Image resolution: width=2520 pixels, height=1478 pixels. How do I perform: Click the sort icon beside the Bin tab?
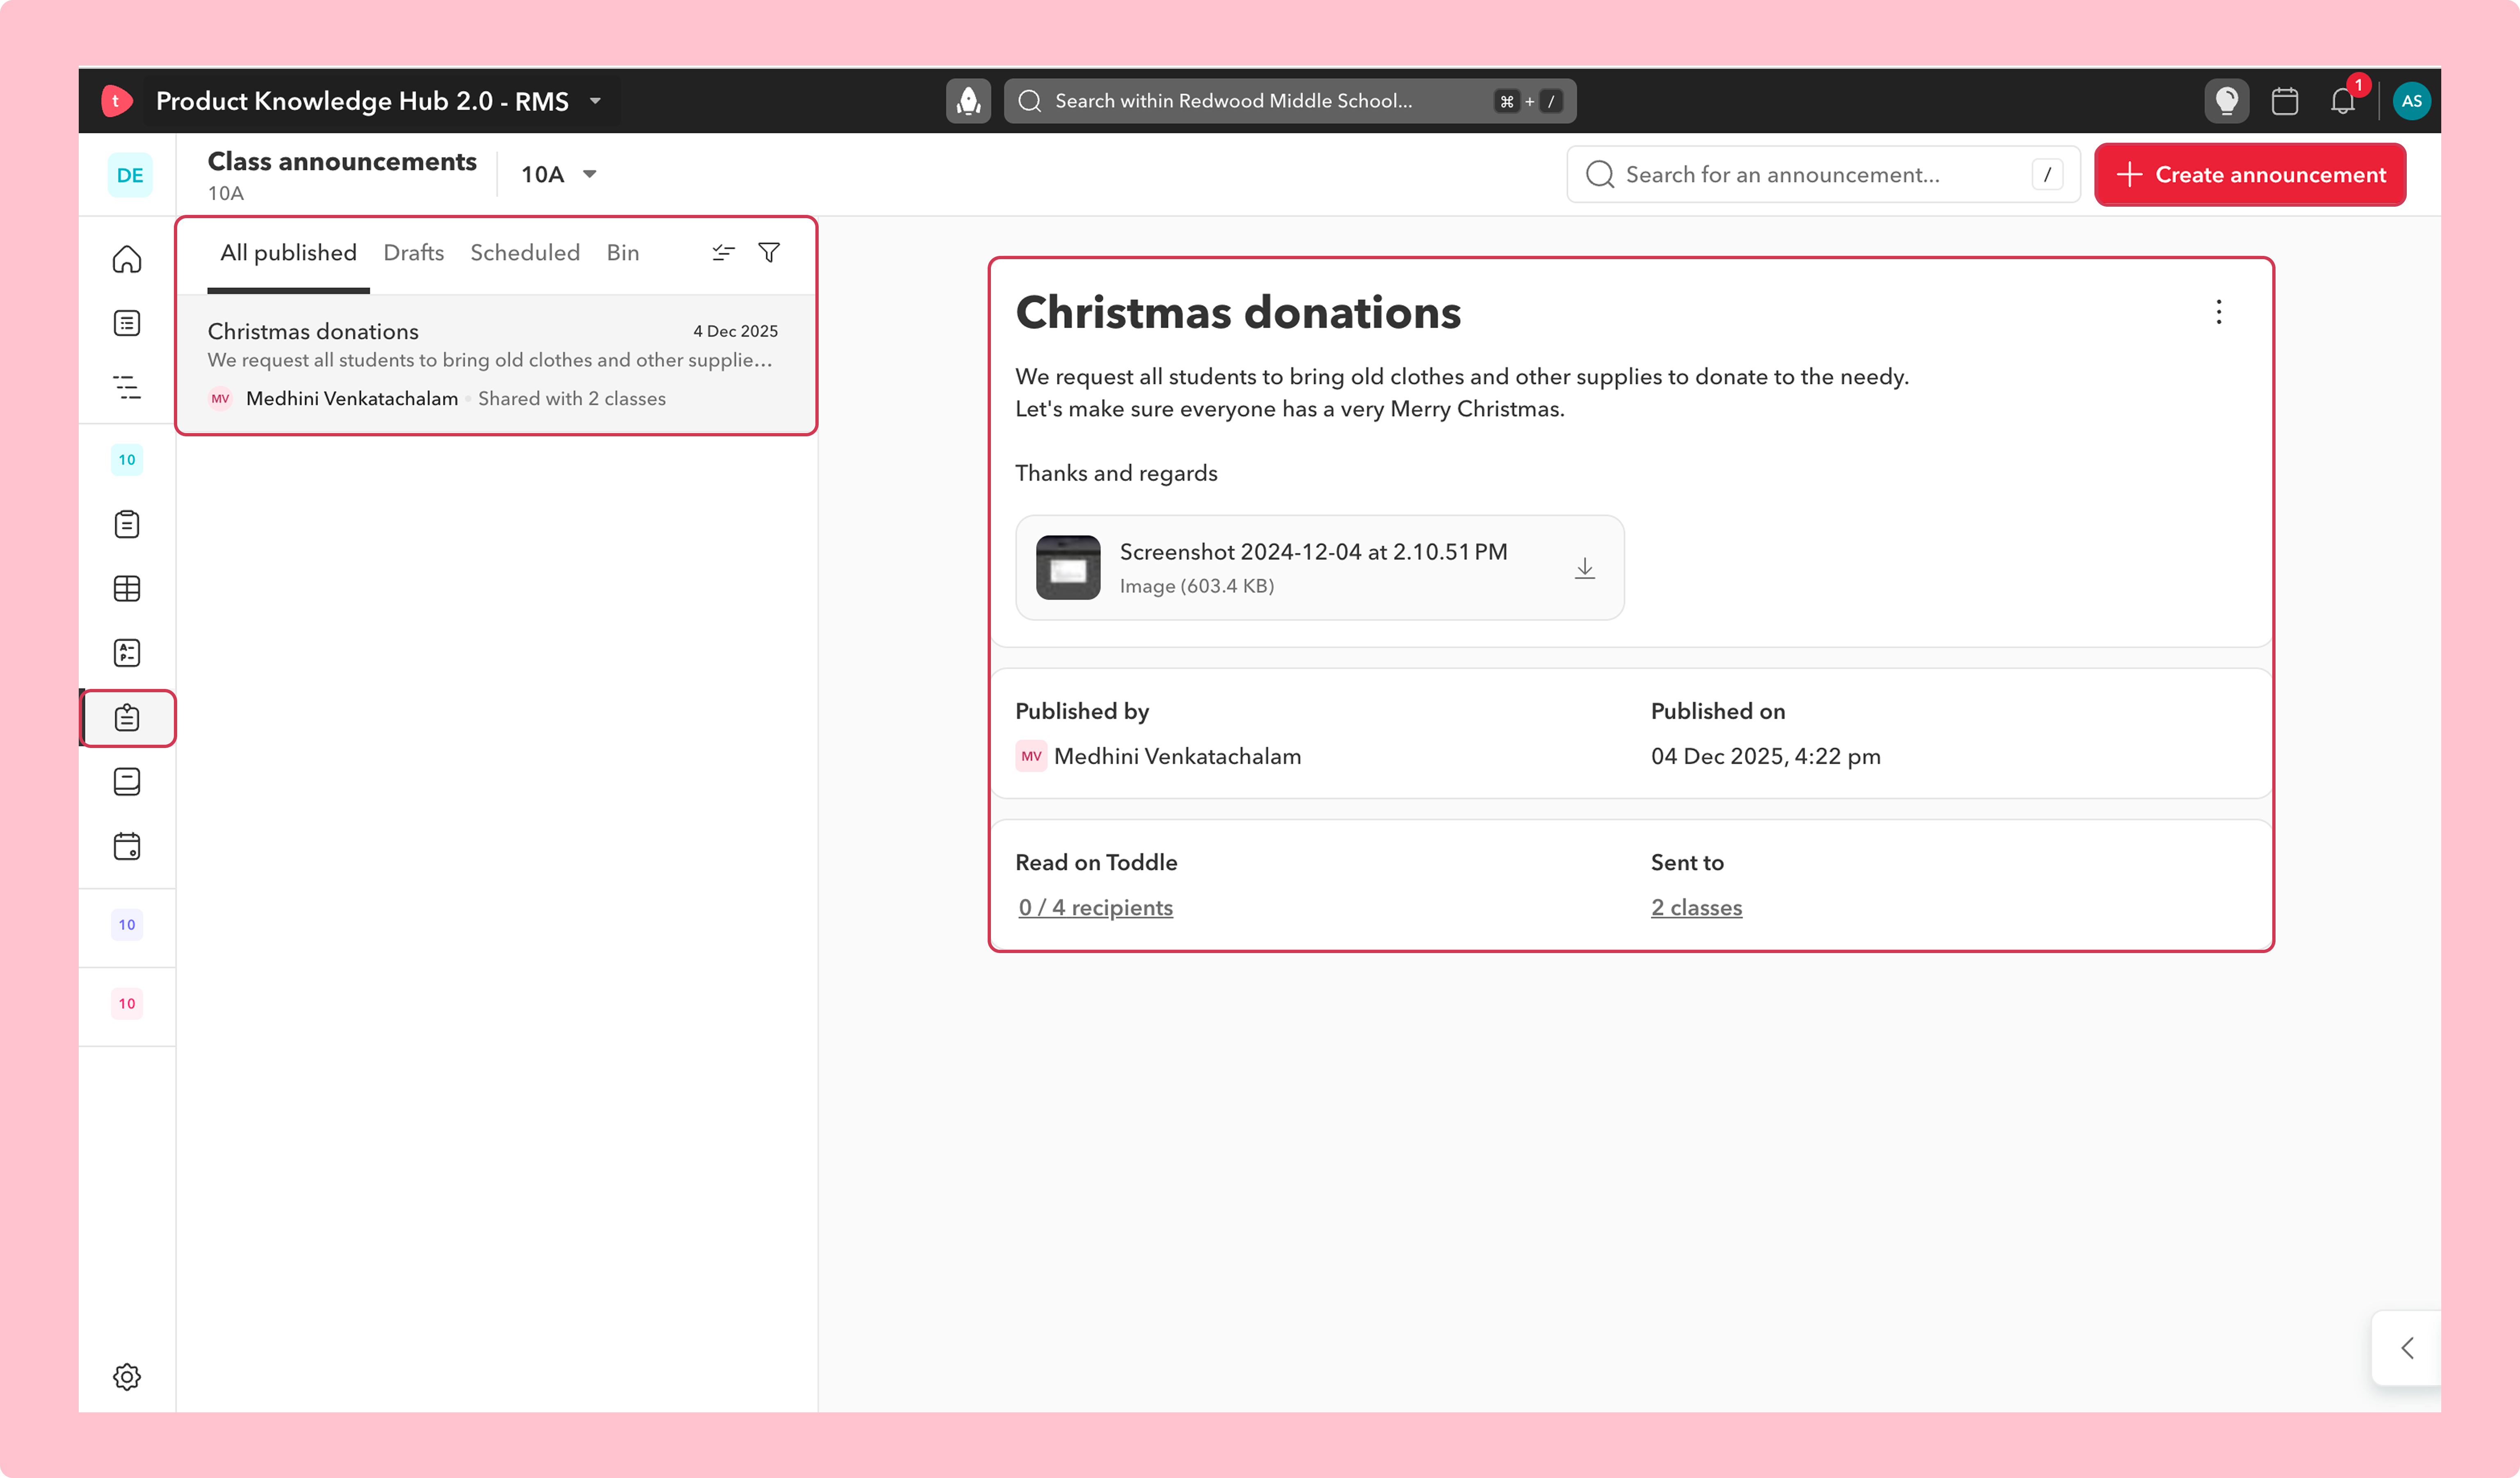[x=723, y=253]
